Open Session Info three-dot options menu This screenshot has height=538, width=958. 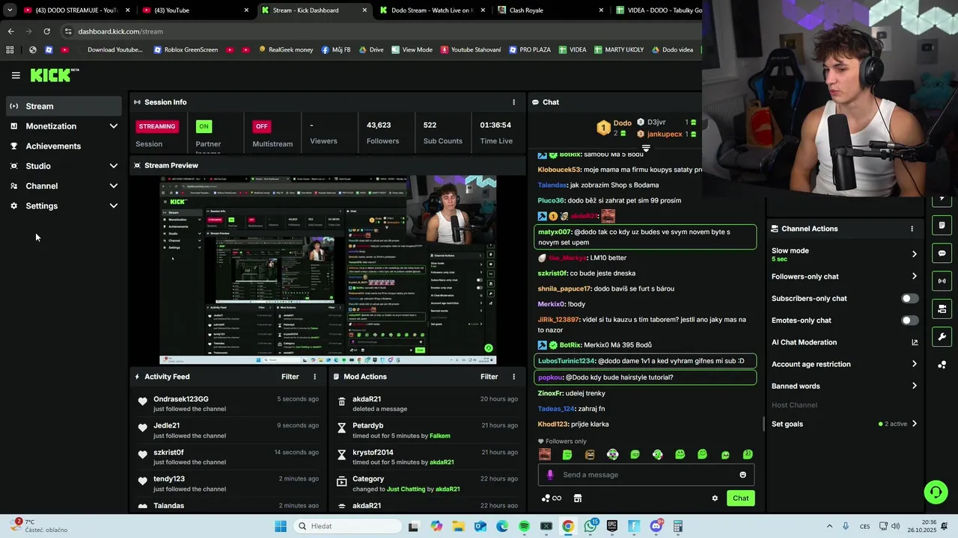tap(513, 102)
